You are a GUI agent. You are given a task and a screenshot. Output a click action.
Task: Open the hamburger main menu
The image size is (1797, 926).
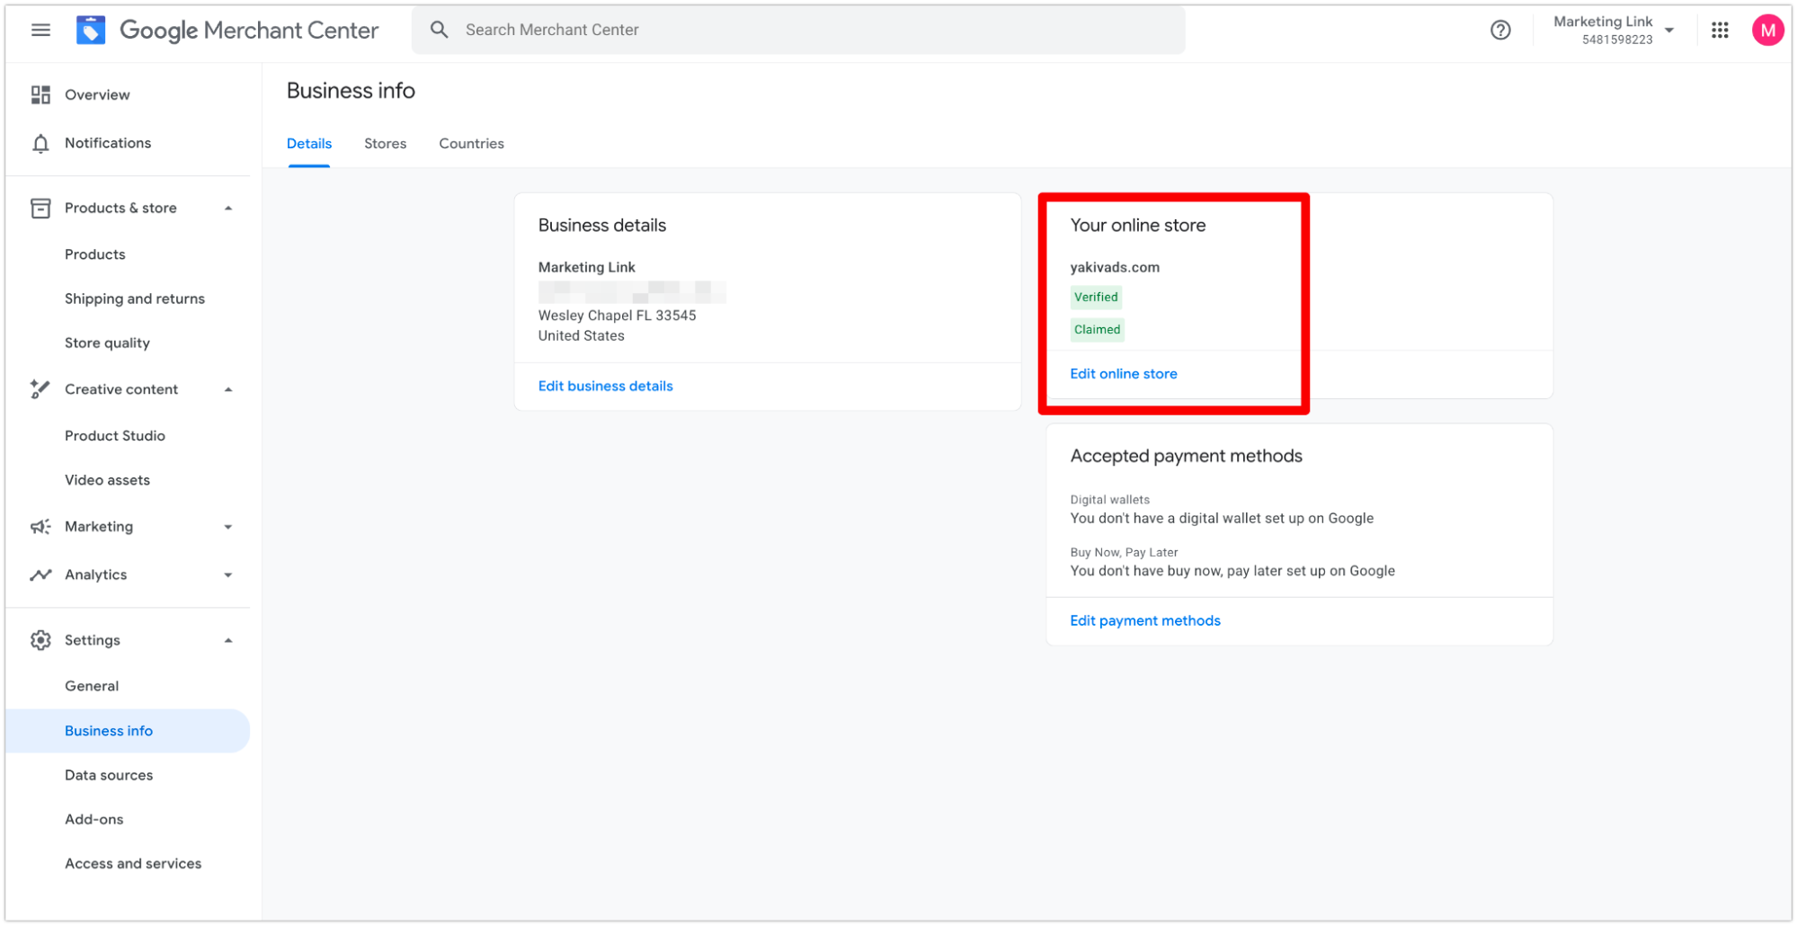tap(40, 30)
